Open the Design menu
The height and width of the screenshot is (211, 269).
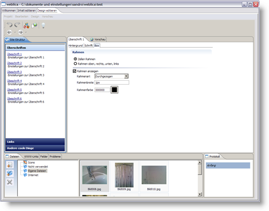35,17
